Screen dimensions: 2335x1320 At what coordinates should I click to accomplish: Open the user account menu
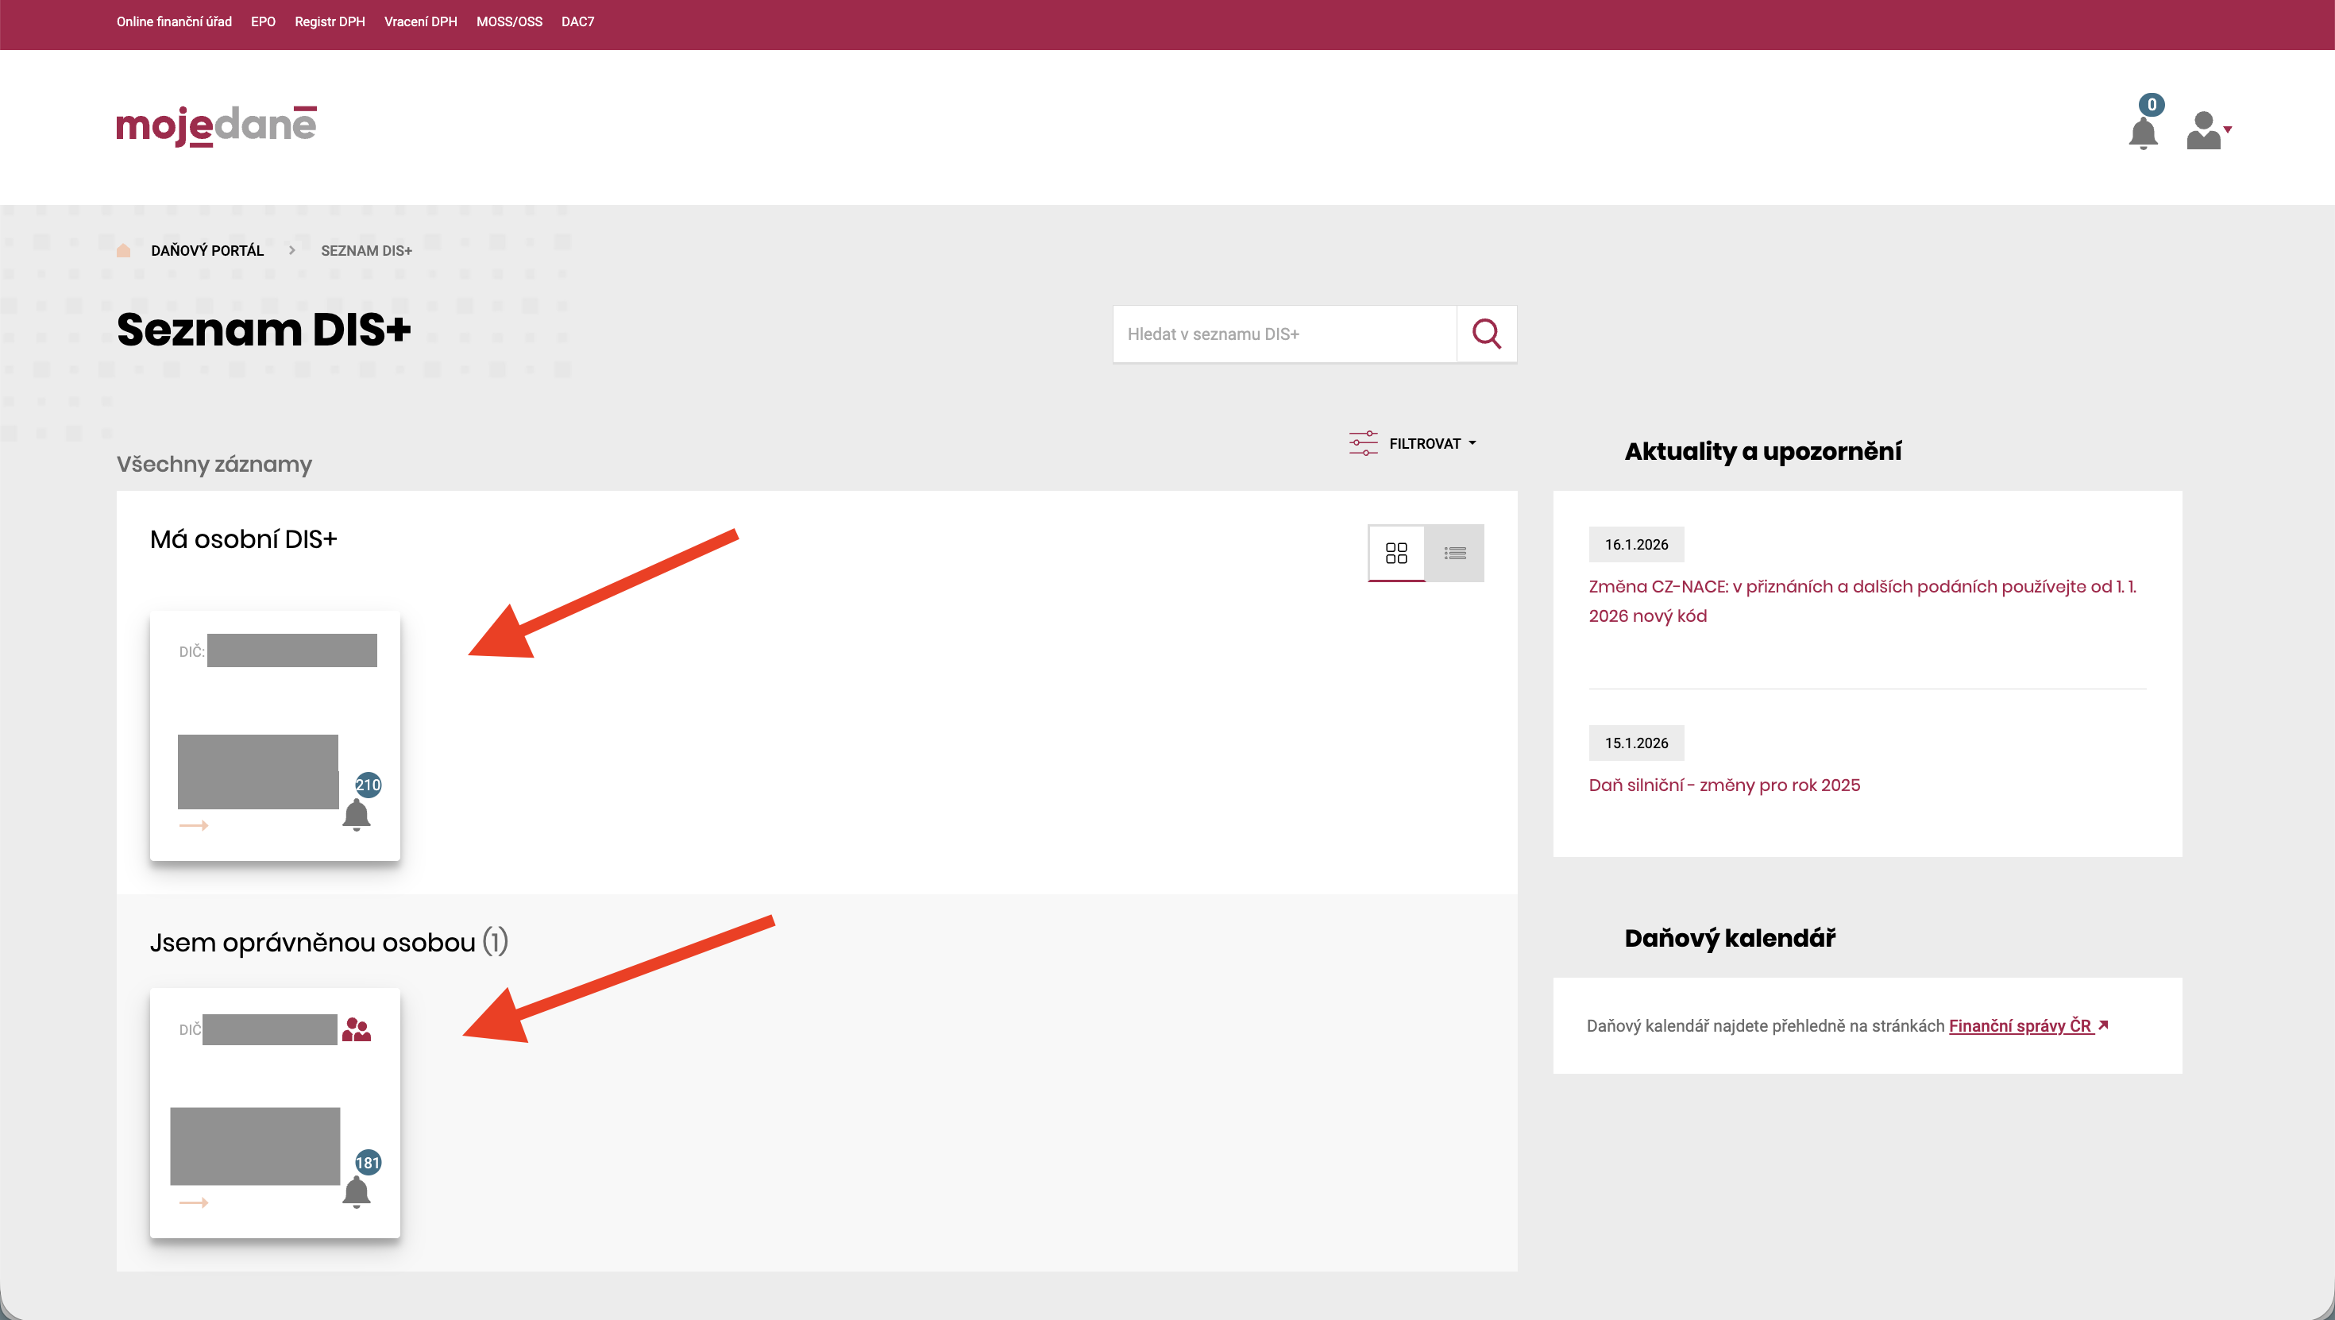(x=2207, y=130)
